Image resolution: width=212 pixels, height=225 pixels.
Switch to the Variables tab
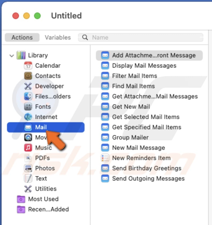pyautogui.click(x=58, y=37)
